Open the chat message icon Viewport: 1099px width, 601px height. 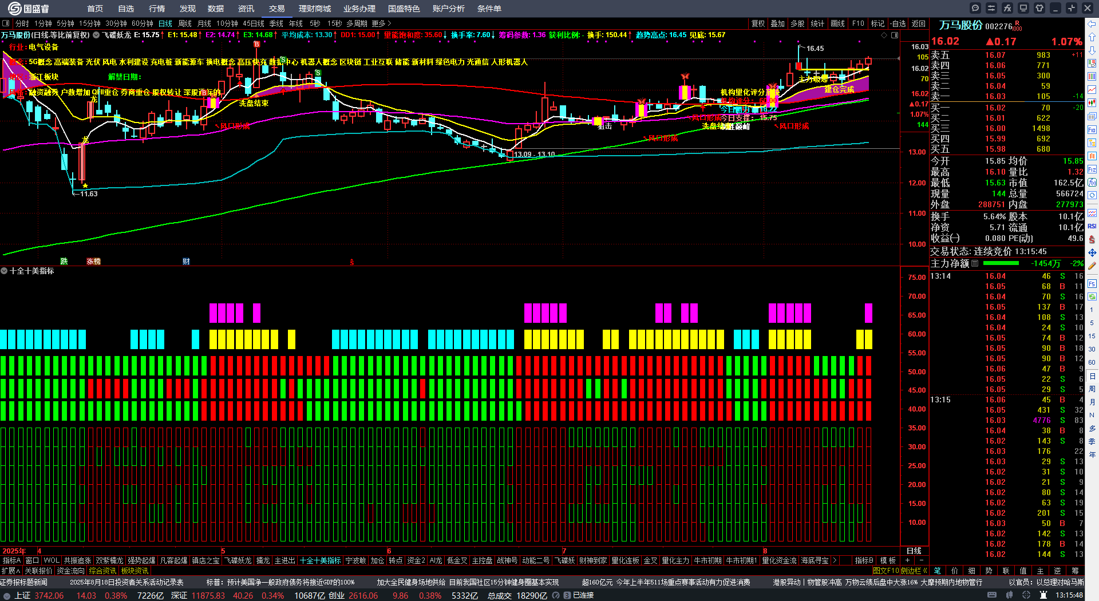975,8
